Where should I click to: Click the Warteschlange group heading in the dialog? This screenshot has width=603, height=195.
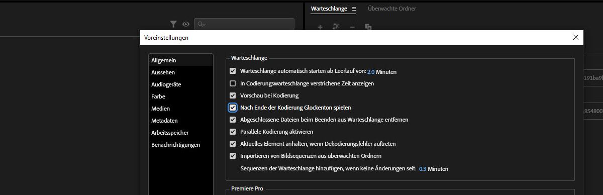(249, 58)
